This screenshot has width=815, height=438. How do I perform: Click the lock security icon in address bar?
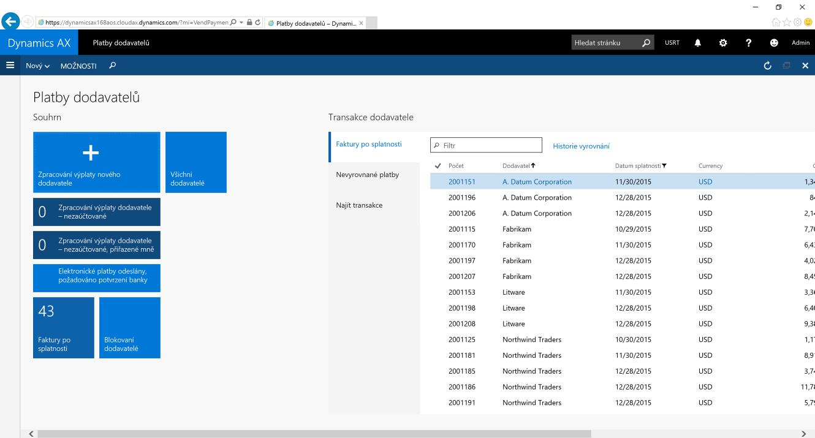click(x=249, y=23)
